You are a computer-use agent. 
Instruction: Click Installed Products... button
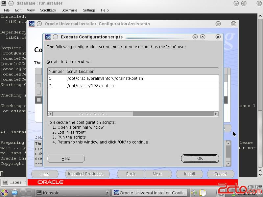[87, 174]
